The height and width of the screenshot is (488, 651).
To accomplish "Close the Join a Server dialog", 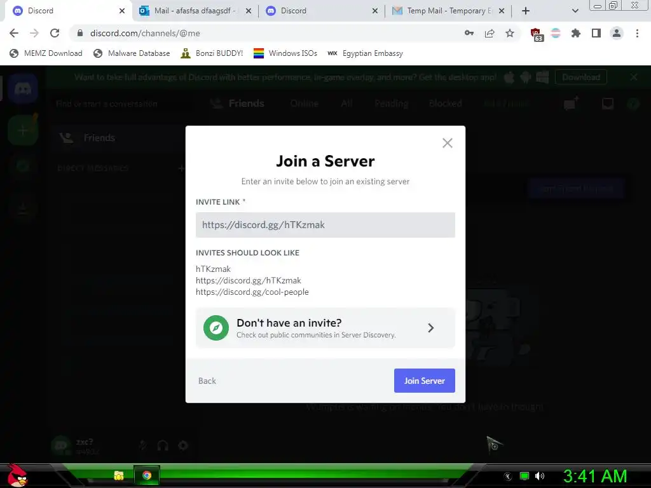I will [x=447, y=143].
